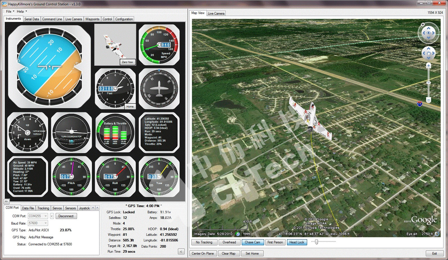Click the Exit button

tap(435, 254)
